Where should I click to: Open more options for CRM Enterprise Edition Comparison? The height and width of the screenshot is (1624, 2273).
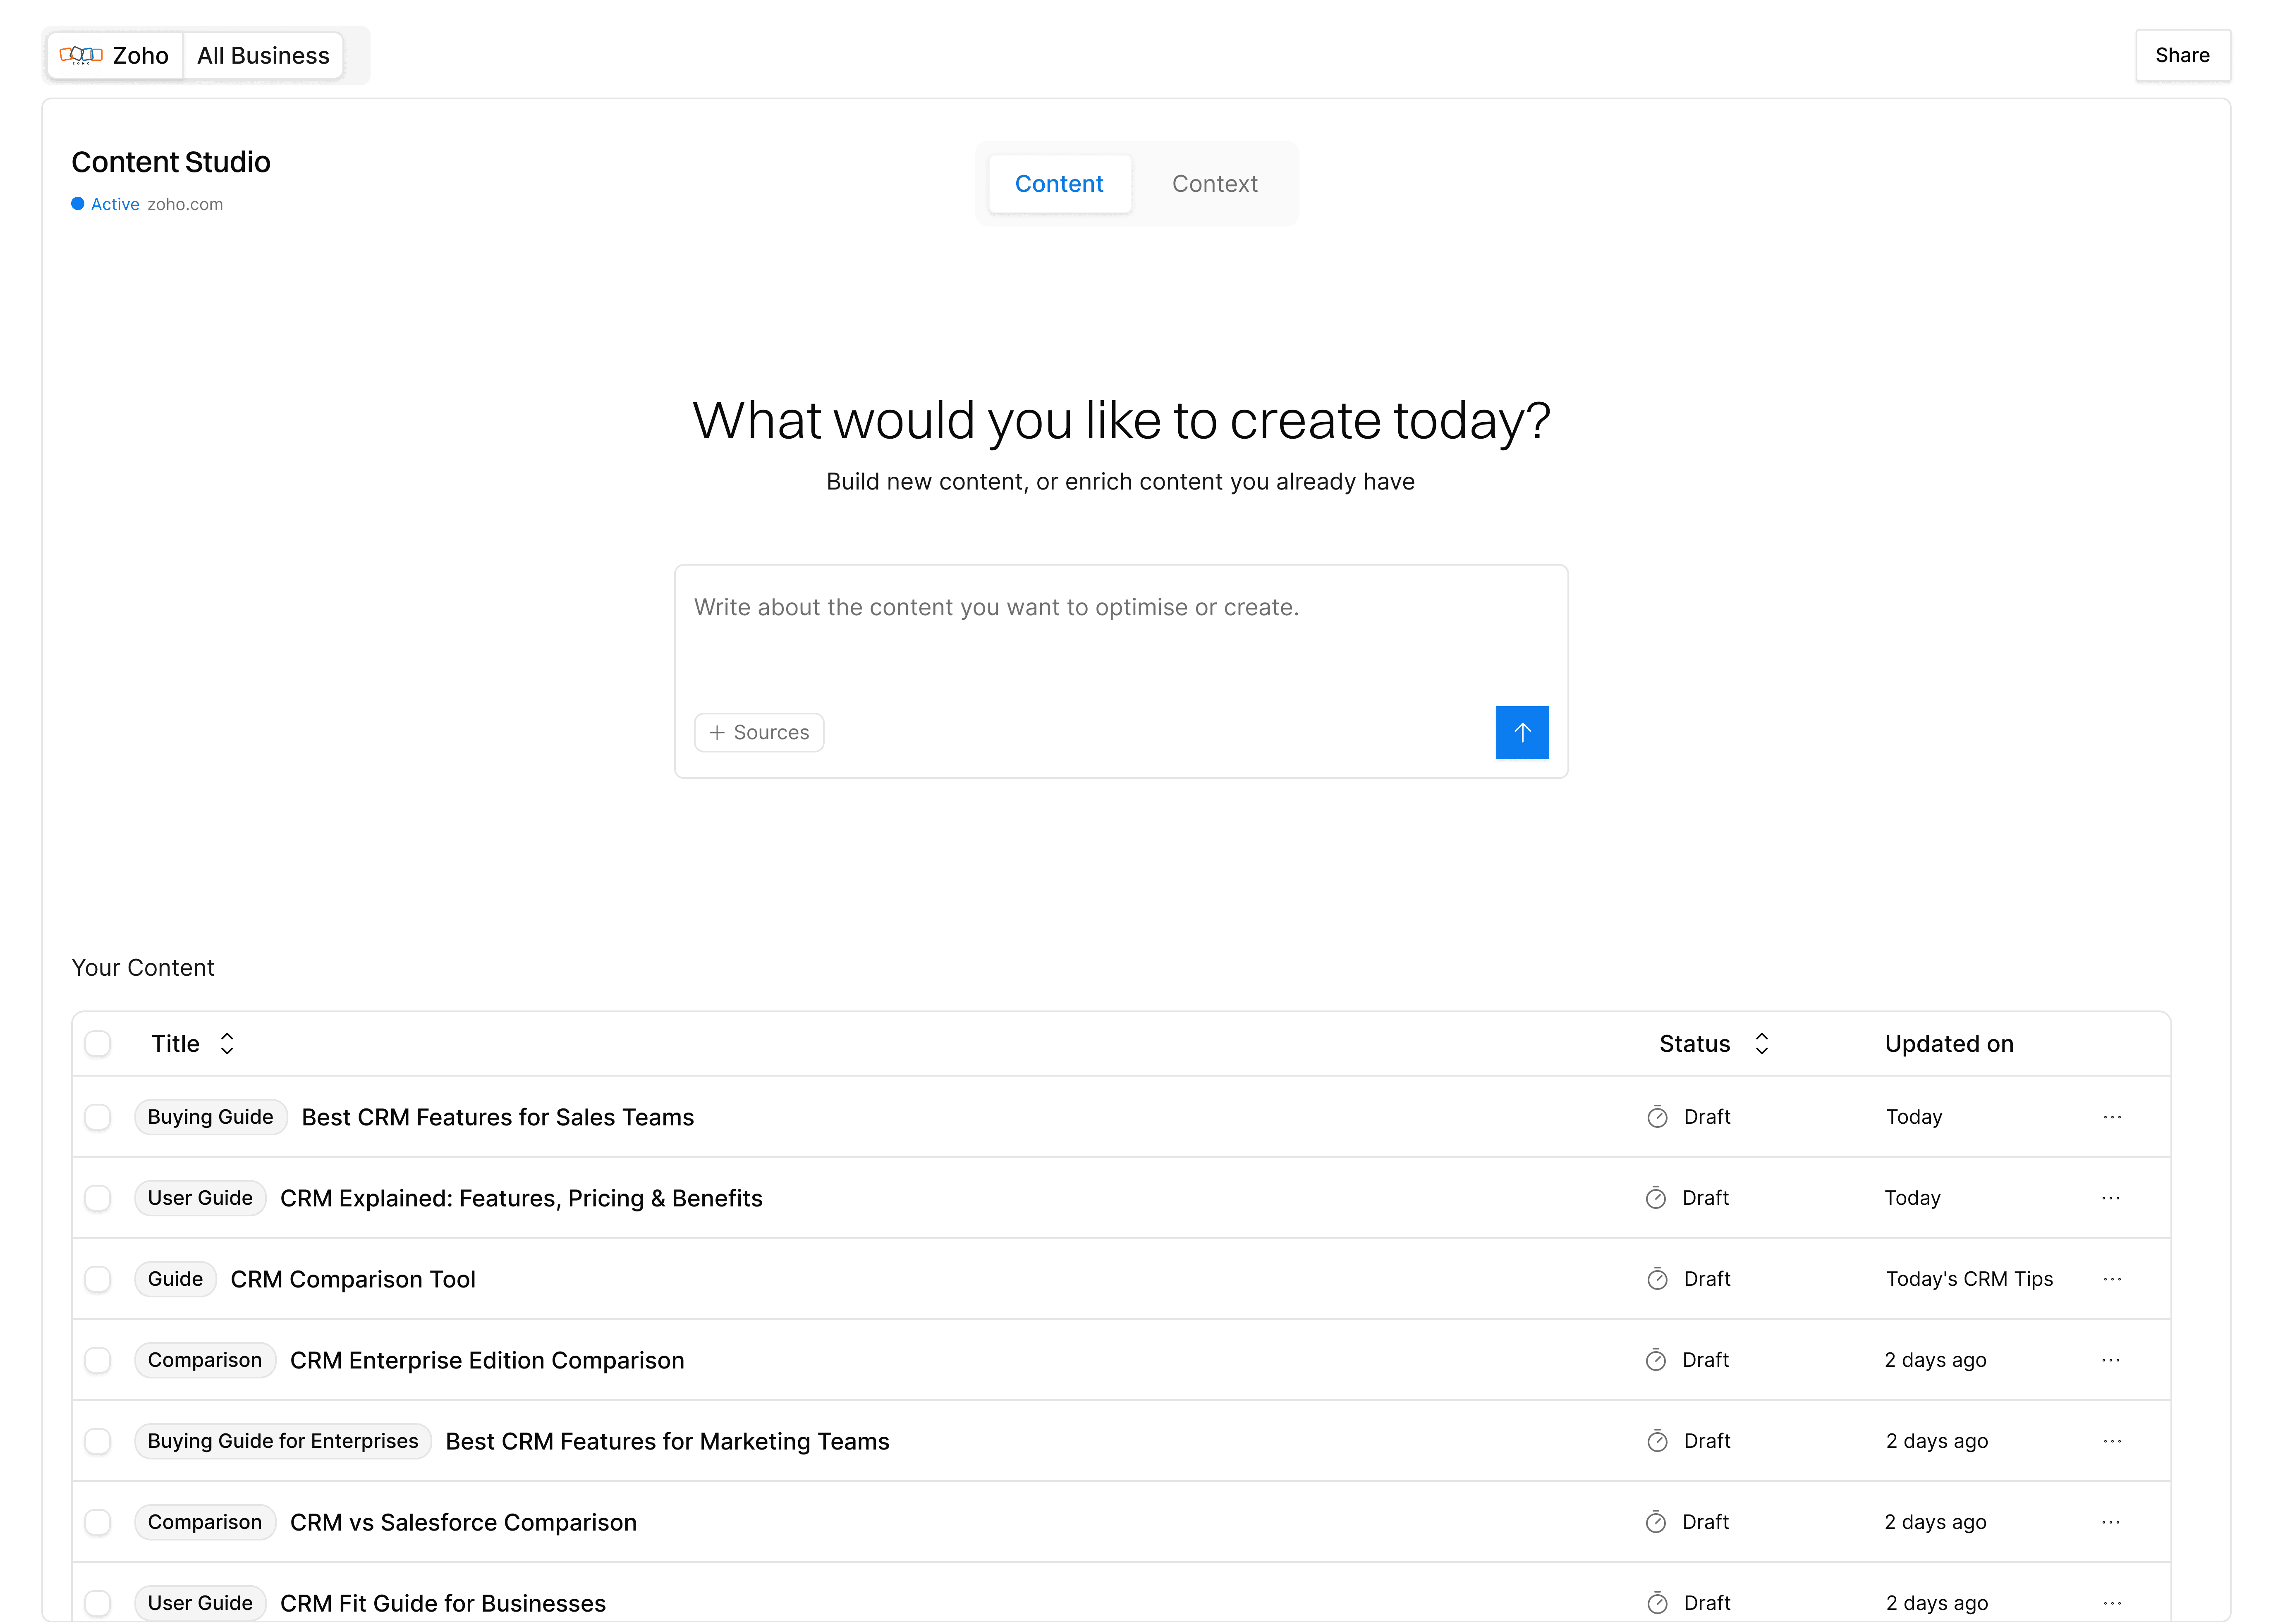(x=2110, y=1360)
